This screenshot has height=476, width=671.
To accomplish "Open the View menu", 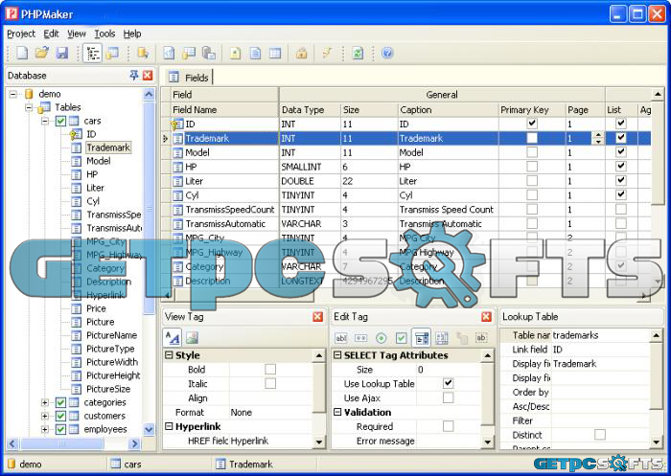I will point(77,34).
